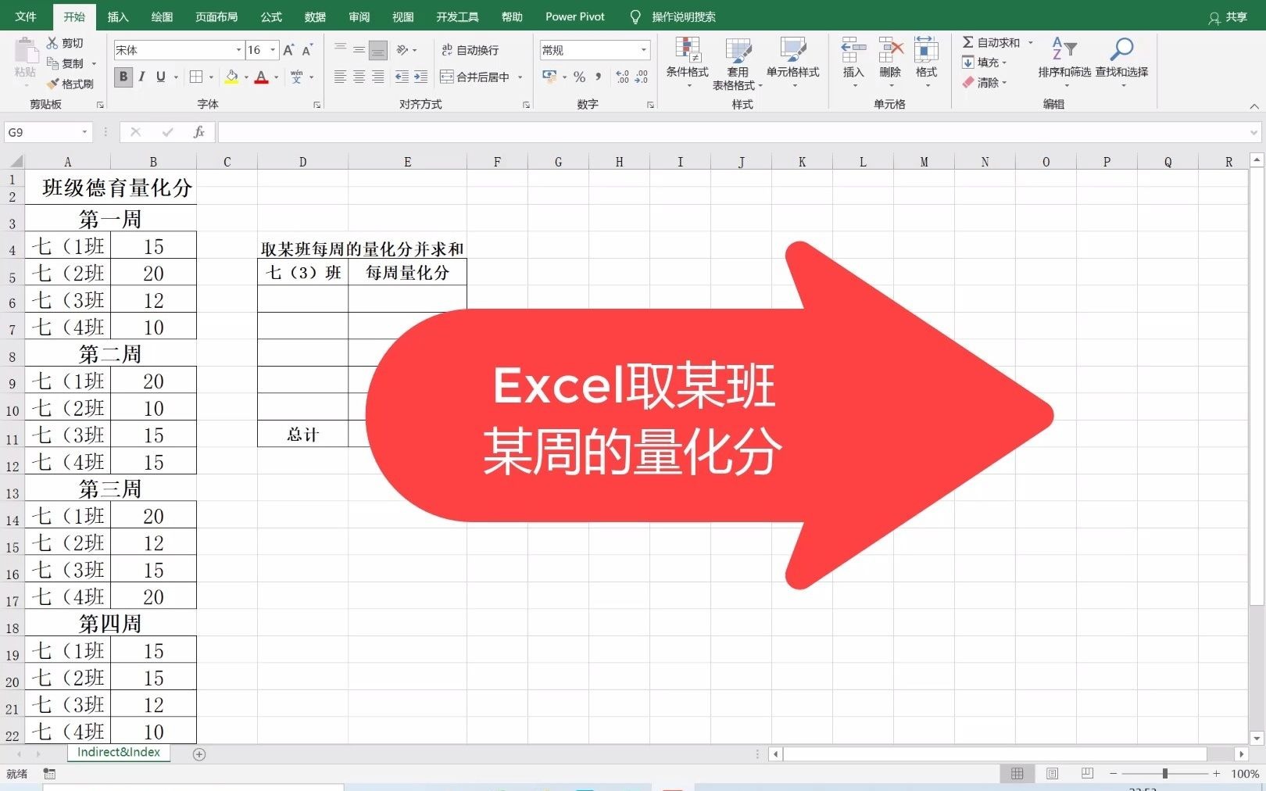
Task: Open the font size dropdown
Action: click(x=273, y=50)
